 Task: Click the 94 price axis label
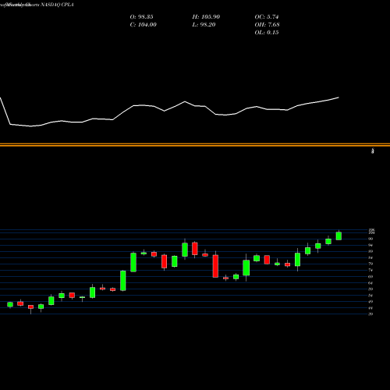pyautogui.click(x=370, y=245)
